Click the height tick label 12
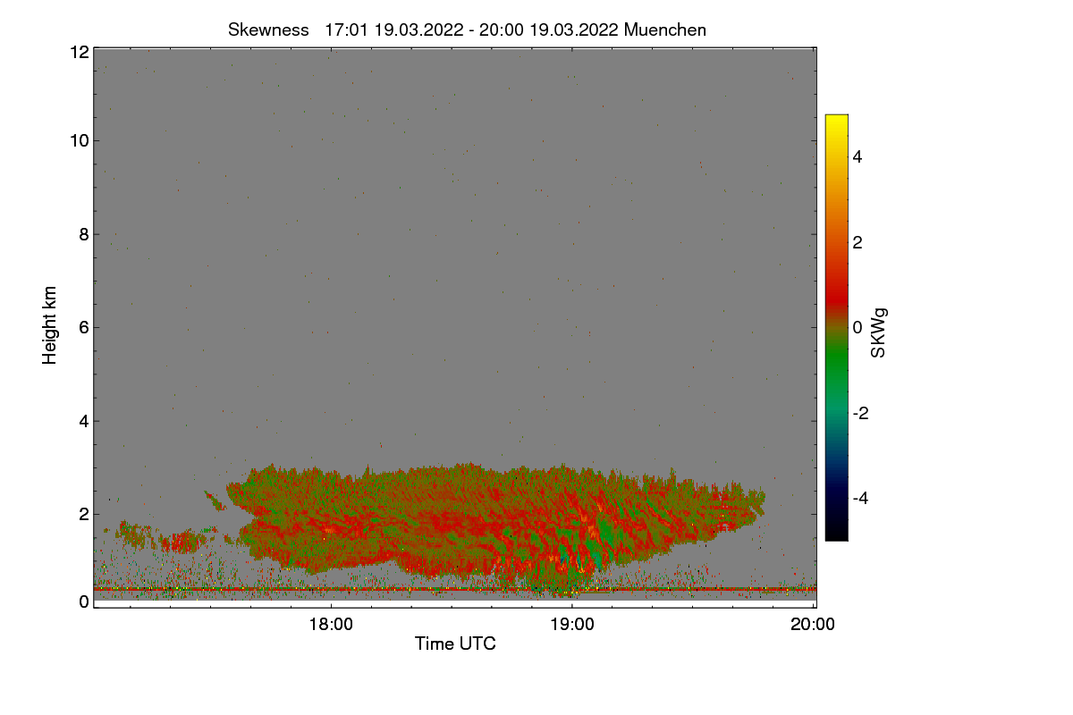Screen dimensions: 1073x715 pos(79,52)
